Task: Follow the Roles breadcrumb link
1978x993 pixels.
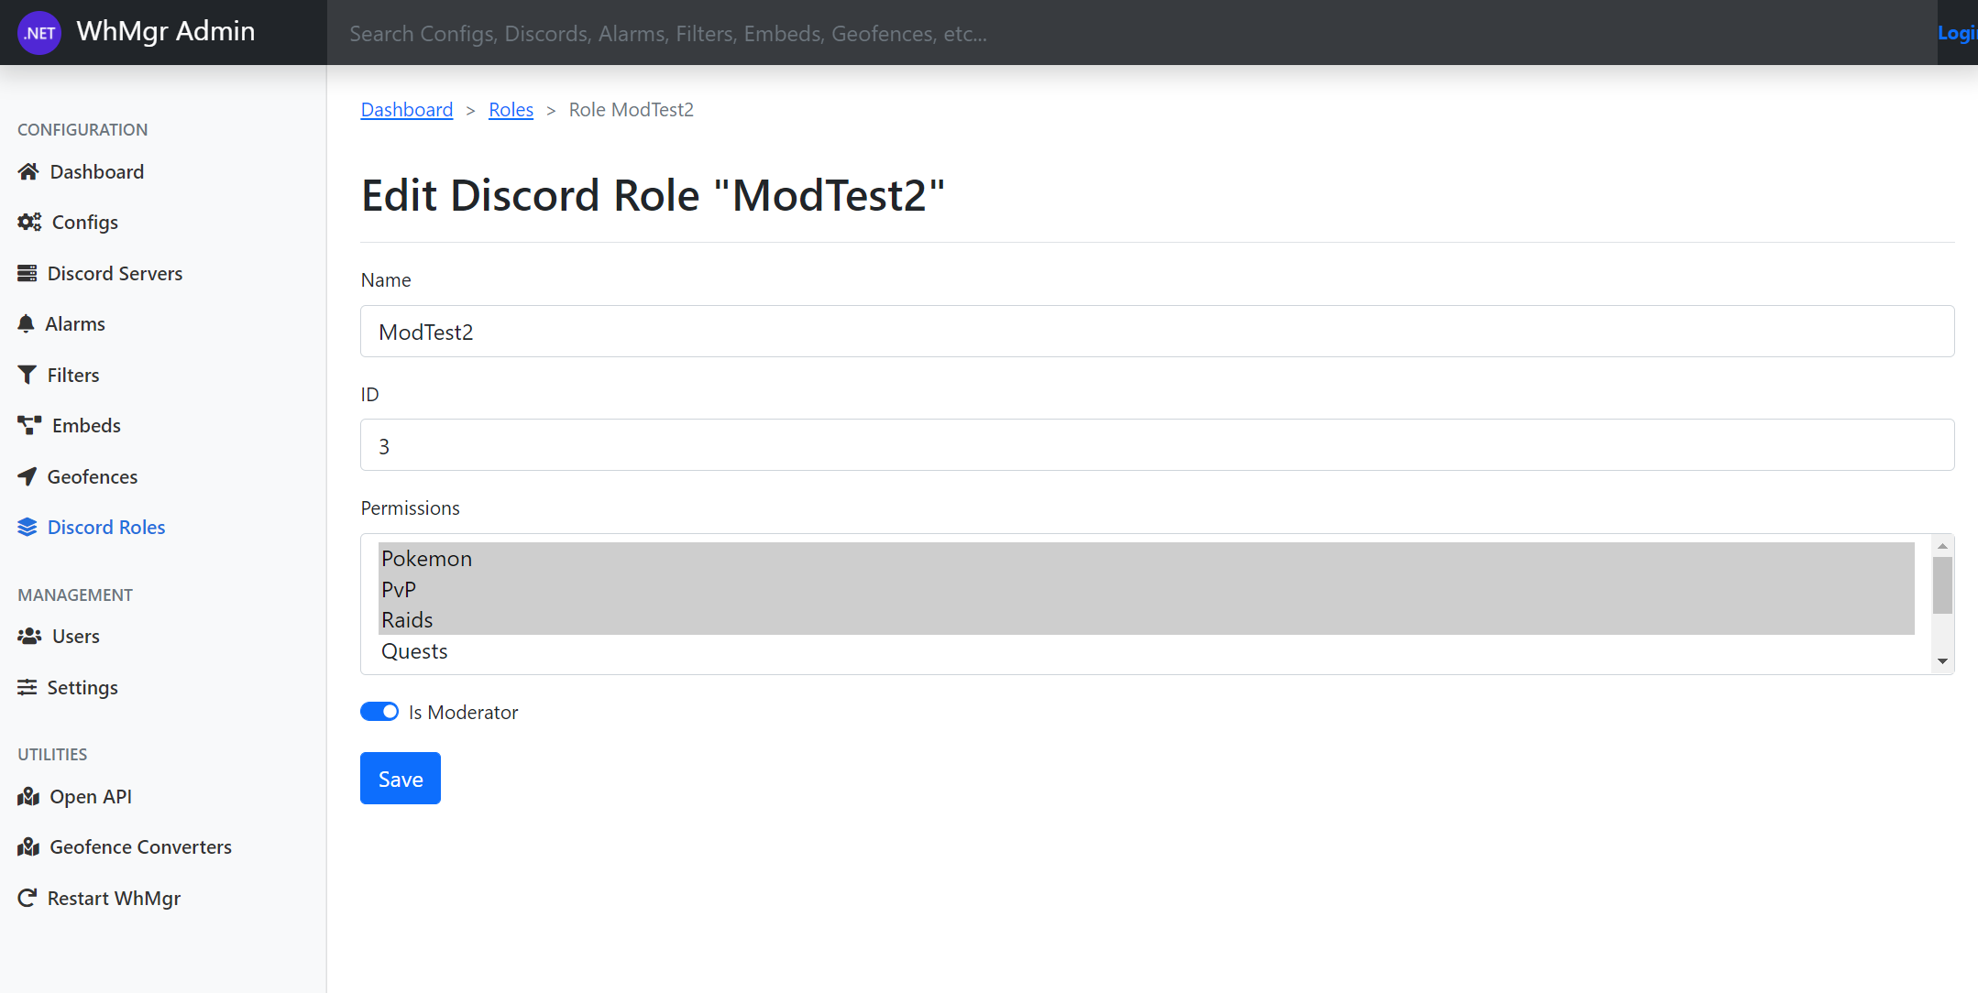Action: [x=511, y=110]
